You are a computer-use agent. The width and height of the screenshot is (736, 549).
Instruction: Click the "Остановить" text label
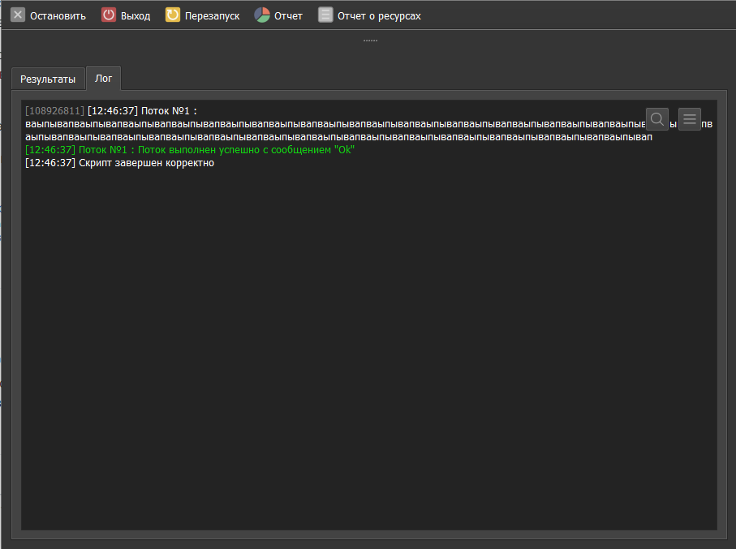pyautogui.click(x=58, y=16)
